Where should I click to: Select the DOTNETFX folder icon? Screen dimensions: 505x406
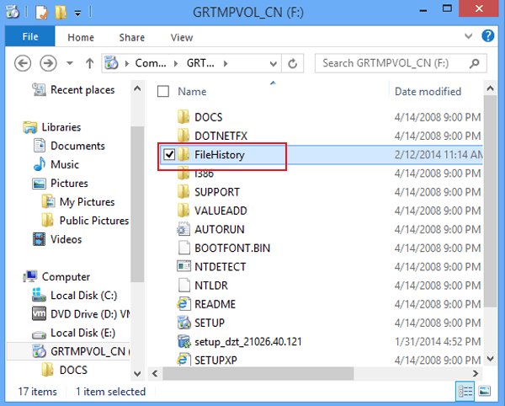pyautogui.click(x=183, y=136)
